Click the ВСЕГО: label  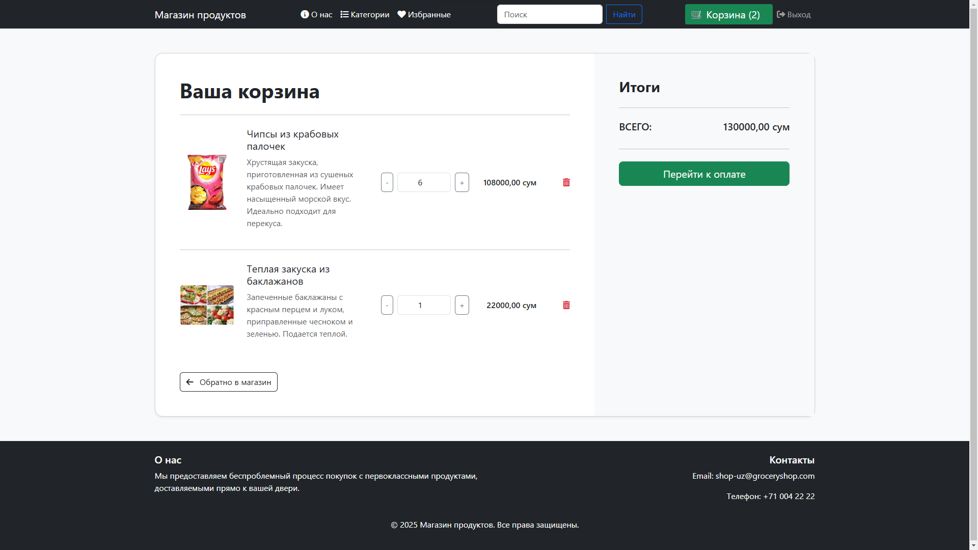click(x=635, y=127)
